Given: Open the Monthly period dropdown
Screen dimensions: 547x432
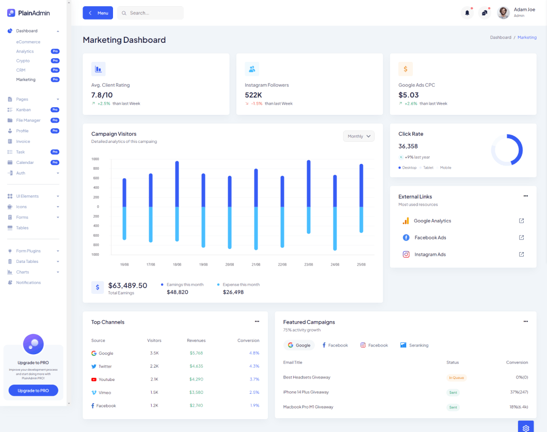Looking at the screenshot, I should tap(359, 136).
